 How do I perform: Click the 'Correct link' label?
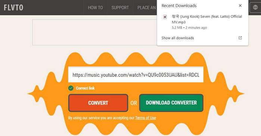[85, 88]
